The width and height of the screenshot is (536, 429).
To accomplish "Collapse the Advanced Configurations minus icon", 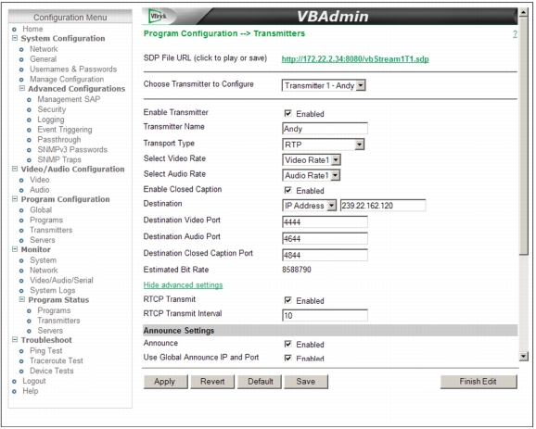I will (22, 88).
